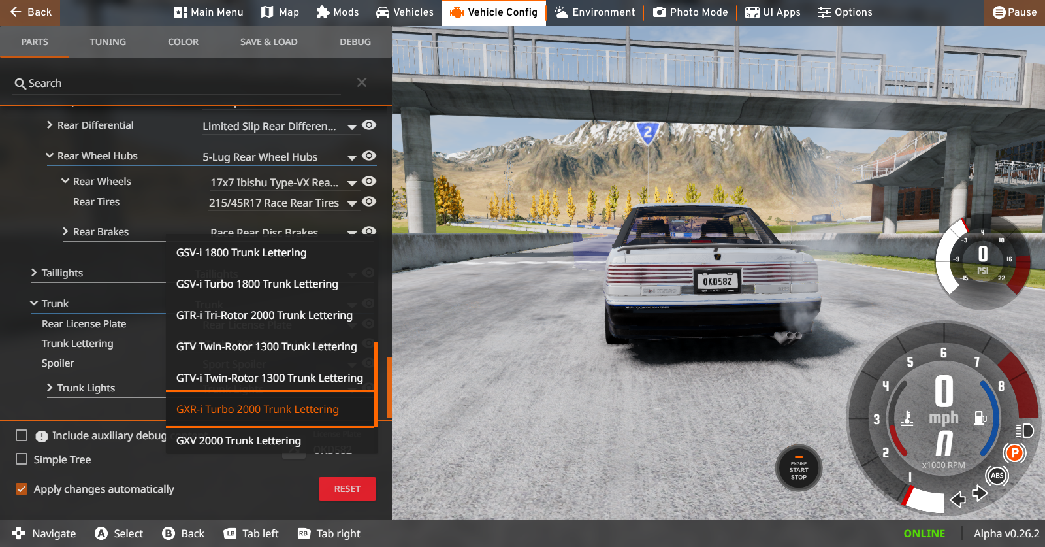The image size is (1045, 547).
Task: Toggle Rear Wheel Hubs visibility eye
Action: pyautogui.click(x=369, y=156)
